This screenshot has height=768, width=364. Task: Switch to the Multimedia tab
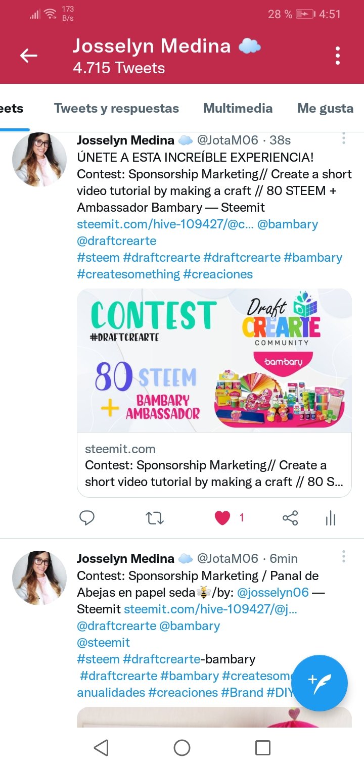(238, 108)
